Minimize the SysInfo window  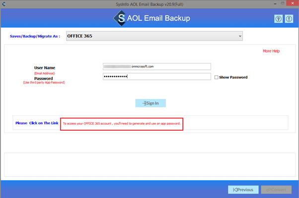(x=275, y=3)
